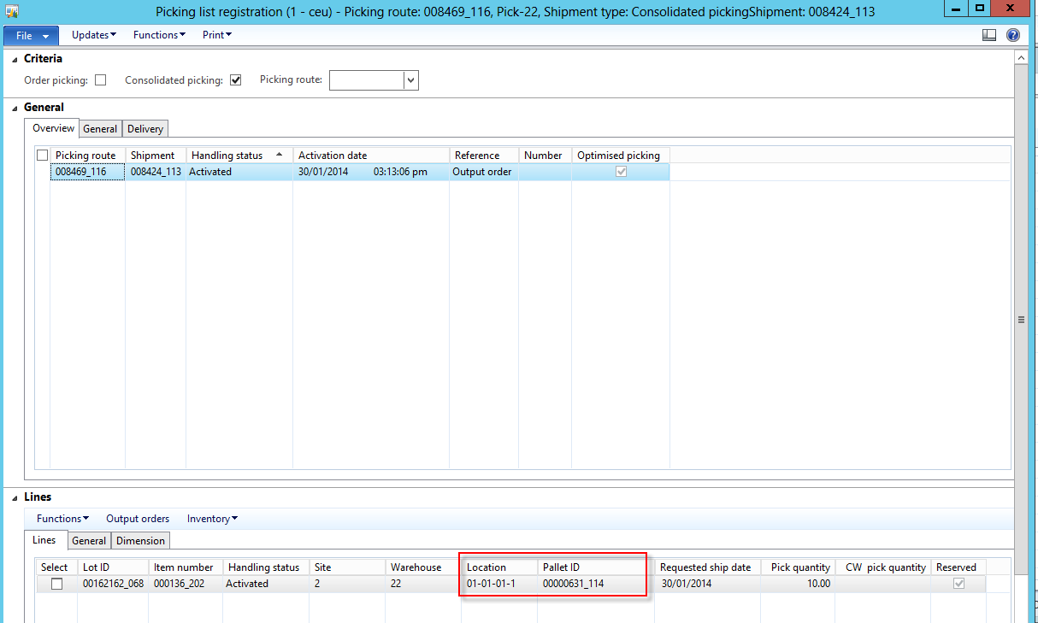This screenshot has height=623, width=1038.
Task: Click the application icon in title bar
Action: 12,11
